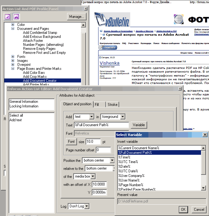Expand the Color tree node

[x=13, y=25]
